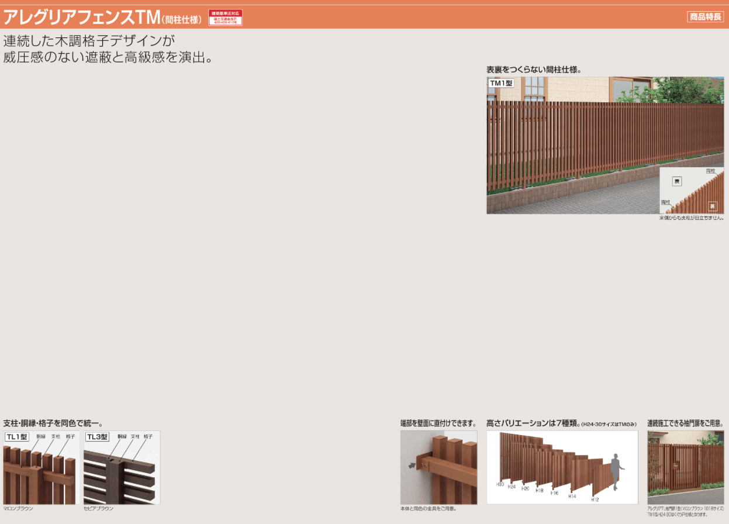The height and width of the screenshot is (524, 729).
Task: Click the H18 height label
Action: pos(539,491)
